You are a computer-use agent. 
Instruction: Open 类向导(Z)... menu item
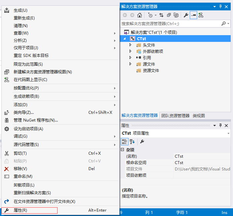[x=60, y=113]
